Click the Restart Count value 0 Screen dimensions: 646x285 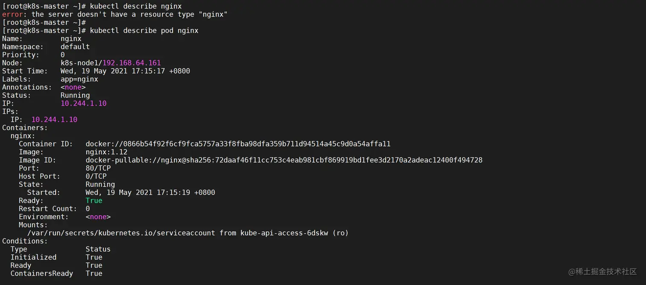tap(88, 209)
